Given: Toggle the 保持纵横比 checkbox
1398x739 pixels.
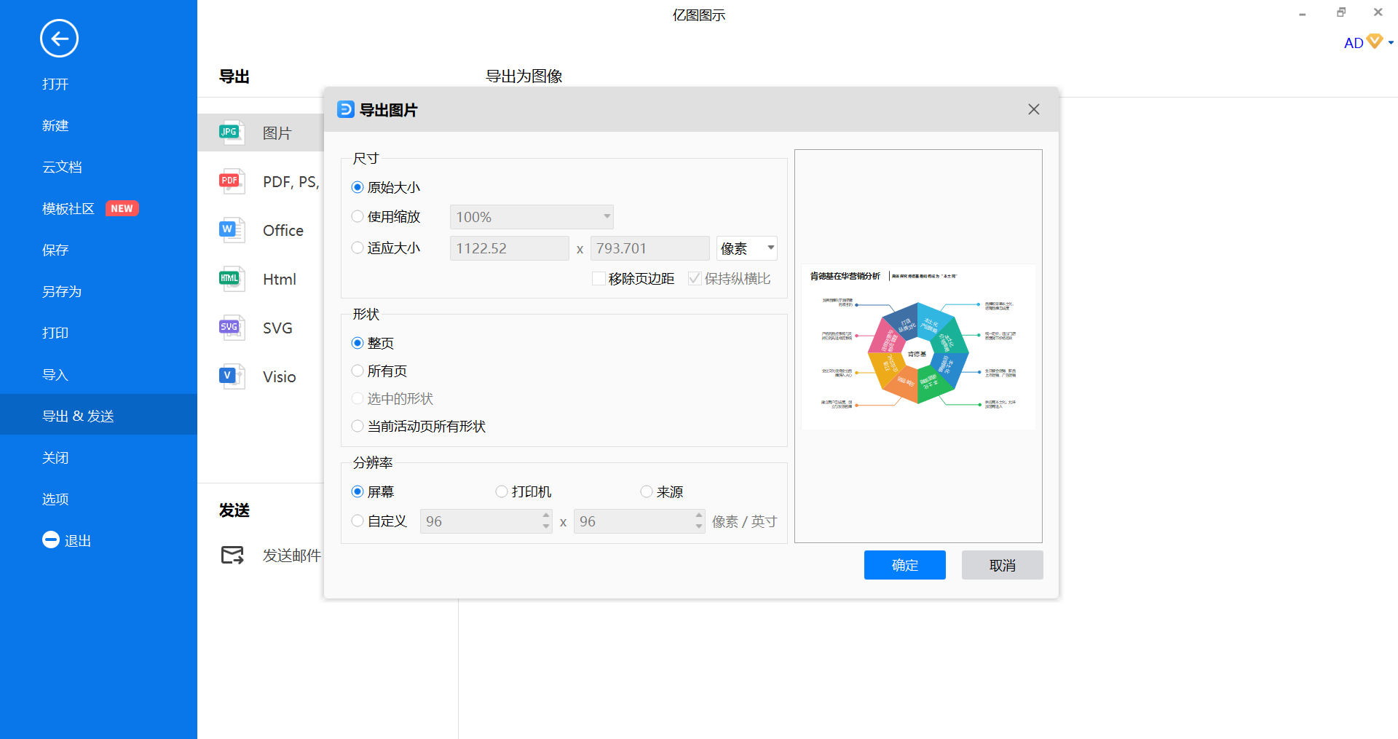Looking at the screenshot, I should (x=695, y=278).
